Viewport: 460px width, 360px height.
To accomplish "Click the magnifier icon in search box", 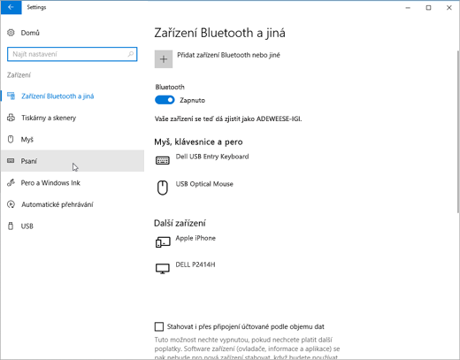I will tap(131, 54).
